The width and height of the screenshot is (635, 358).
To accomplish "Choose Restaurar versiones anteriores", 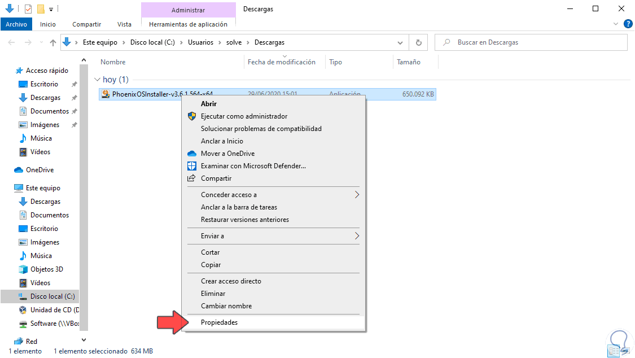I will tap(244, 220).
